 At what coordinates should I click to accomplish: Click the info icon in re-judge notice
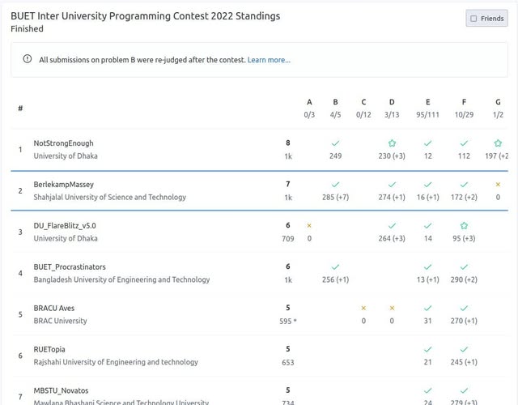[x=27, y=59]
